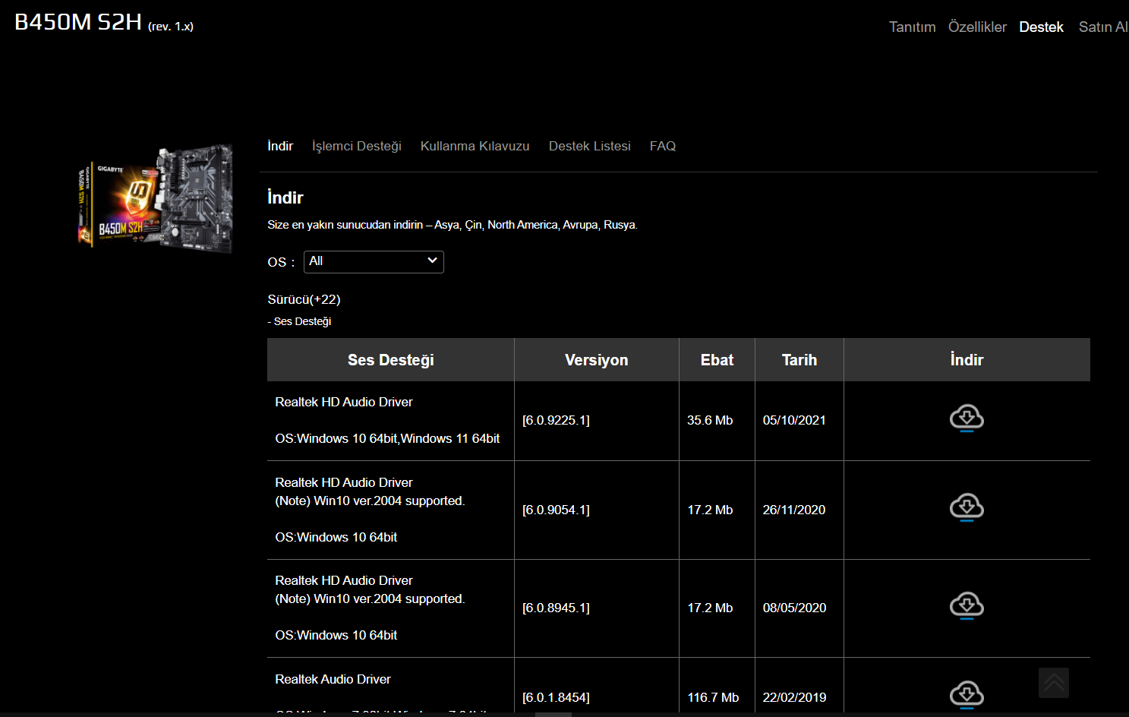Download Realtek Audio Driver version 6.0.1.8454
This screenshot has width=1129, height=717.
click(x=967, y=695)
